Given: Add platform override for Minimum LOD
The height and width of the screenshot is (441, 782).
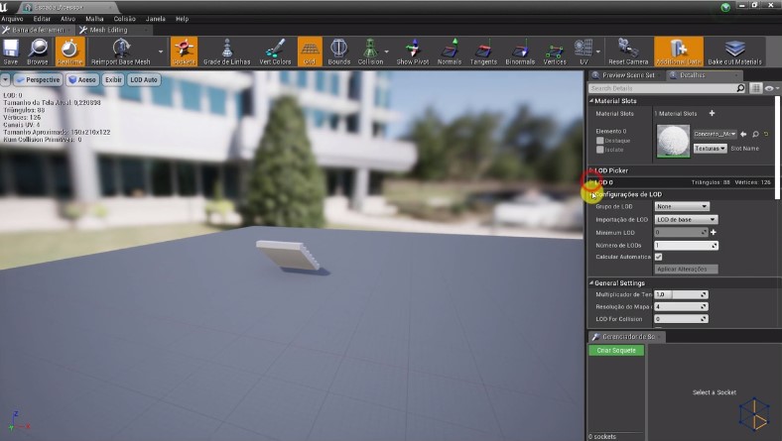Looking at the screenshot, I should point(714,232).
